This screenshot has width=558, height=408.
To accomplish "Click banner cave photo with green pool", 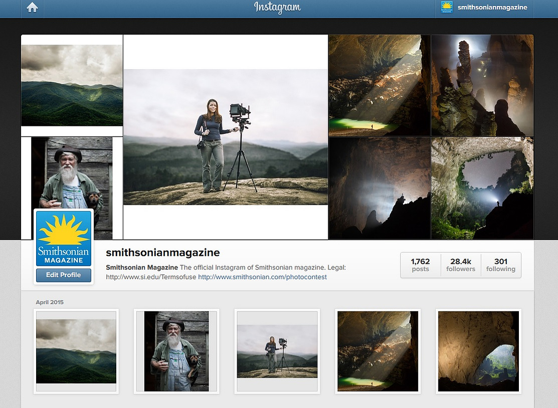I will coord(380,85).
